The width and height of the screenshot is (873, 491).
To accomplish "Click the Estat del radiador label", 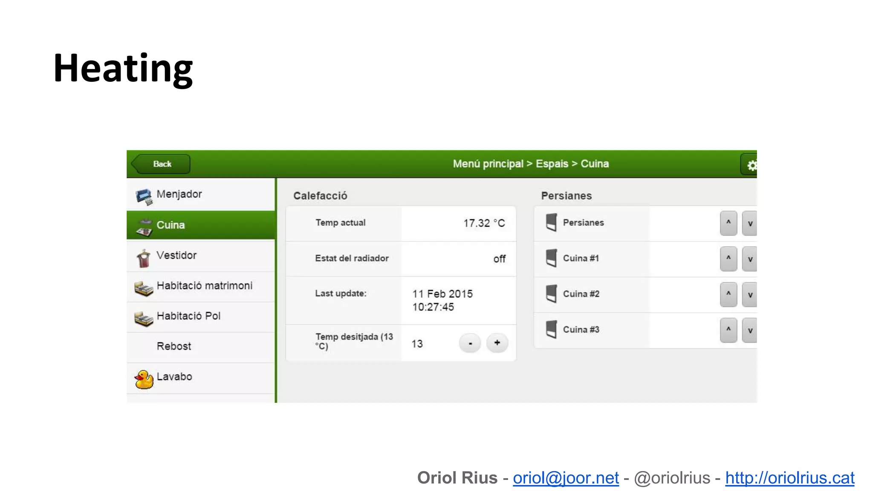I will 352,258.
